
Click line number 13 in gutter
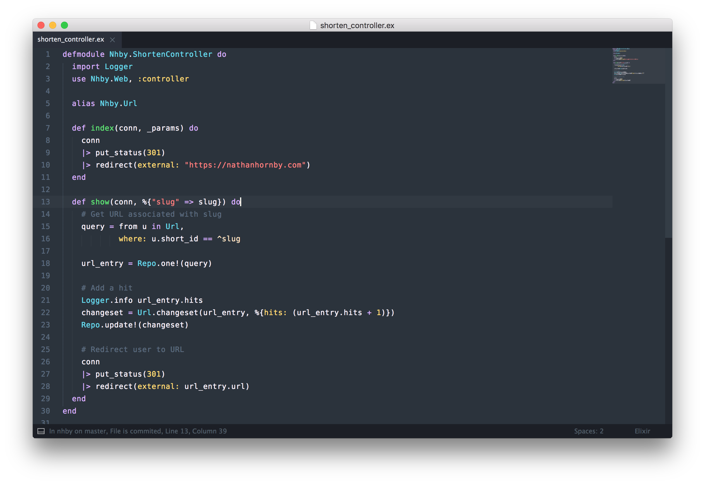pos(46,202)
